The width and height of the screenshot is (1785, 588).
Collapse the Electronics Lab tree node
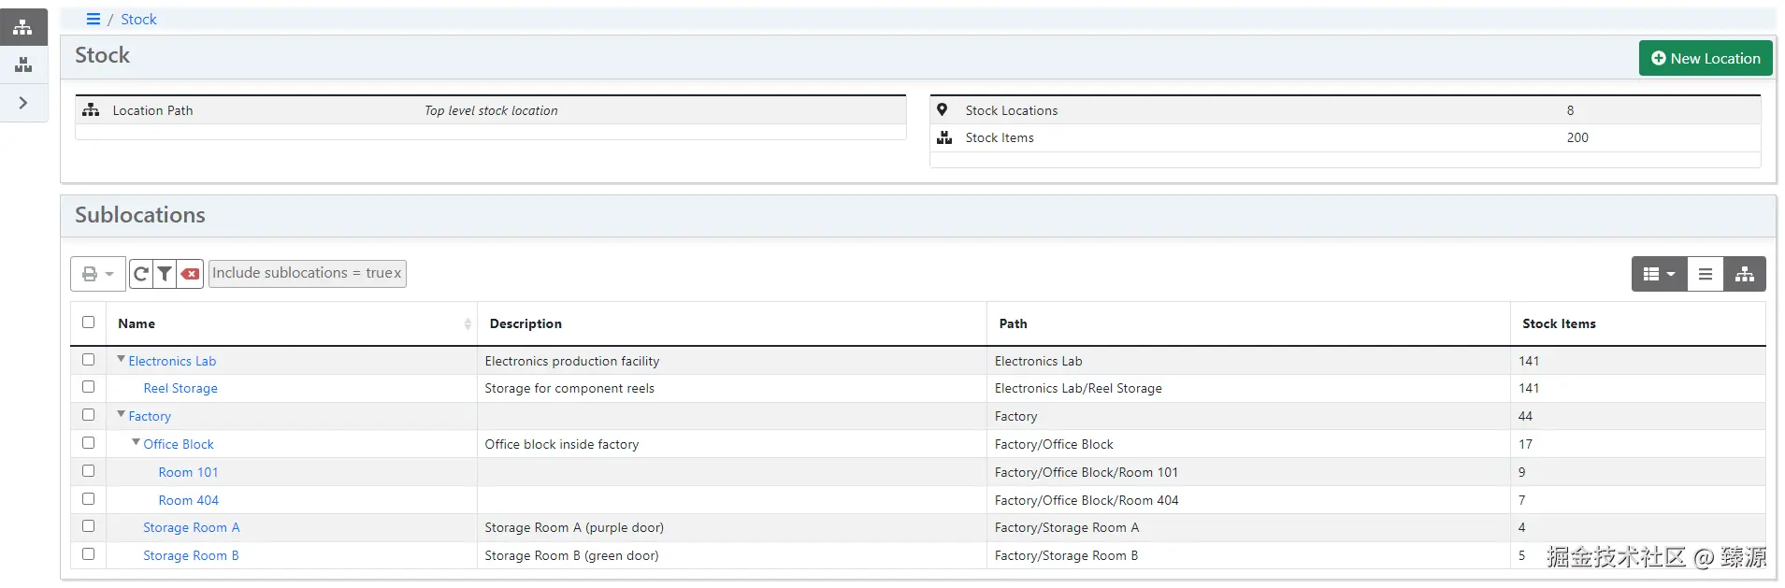point(121,360)
